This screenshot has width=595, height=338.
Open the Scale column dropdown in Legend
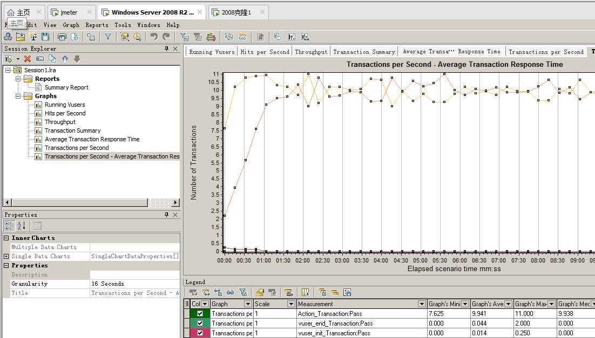coord(291,304)
